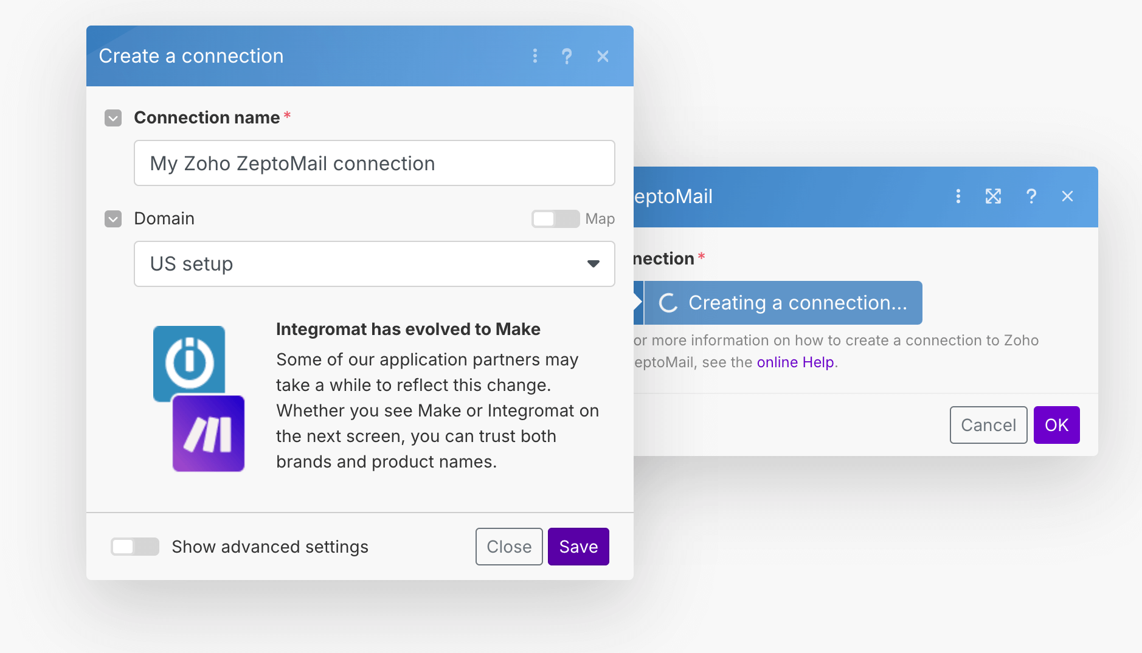Toggle the Map switch for Domain

(555, 219)
